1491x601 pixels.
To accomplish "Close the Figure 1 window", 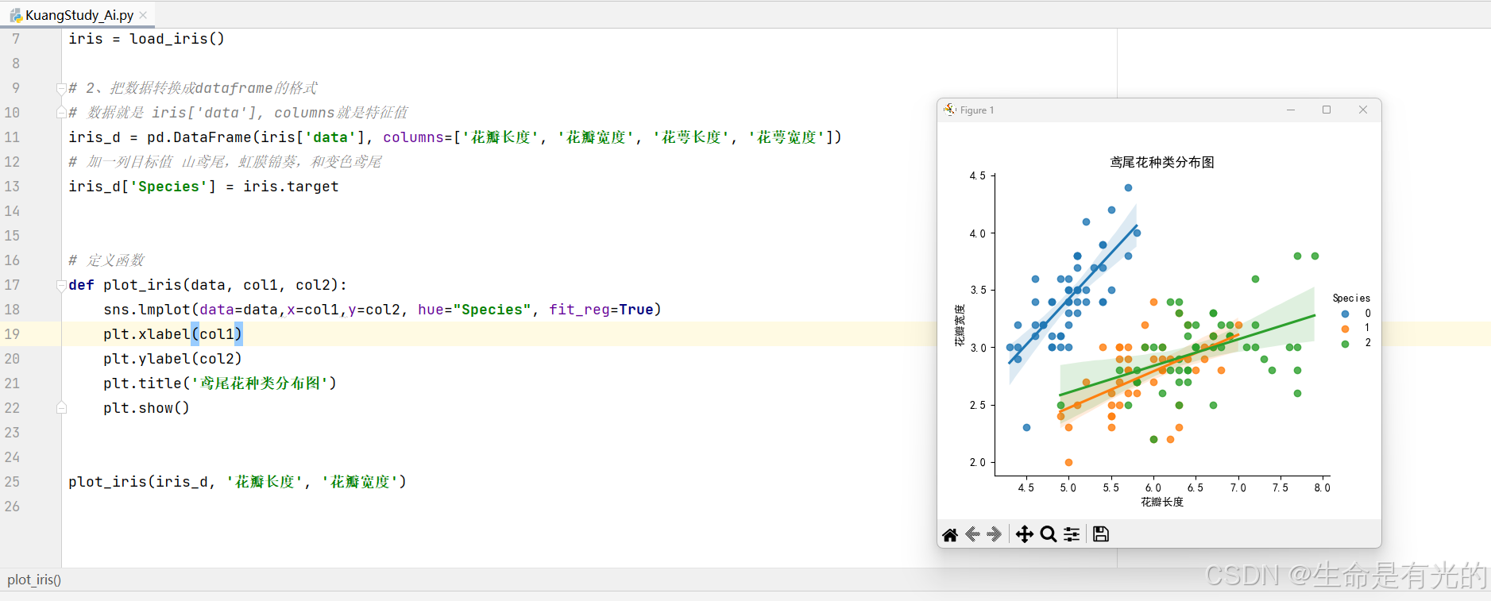I will 1363,110.
